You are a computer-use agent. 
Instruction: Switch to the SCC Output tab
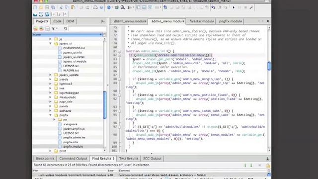point(152,158)
